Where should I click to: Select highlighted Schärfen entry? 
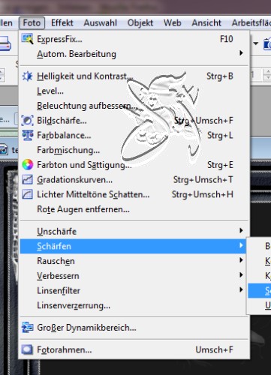(x=134, y=246)
